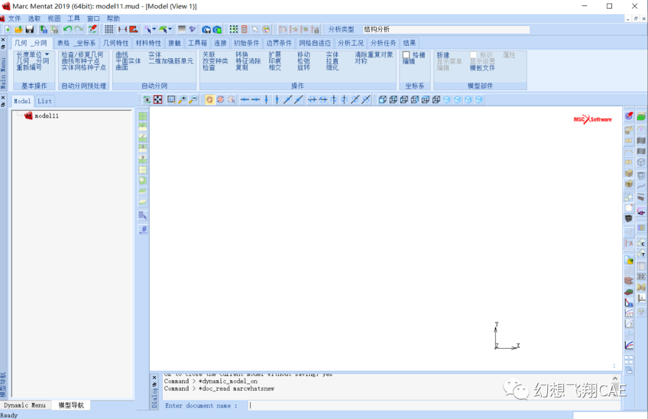Switch to the 分析任务 tab
The width and height of the screenshot is (648, 419).
383,43
